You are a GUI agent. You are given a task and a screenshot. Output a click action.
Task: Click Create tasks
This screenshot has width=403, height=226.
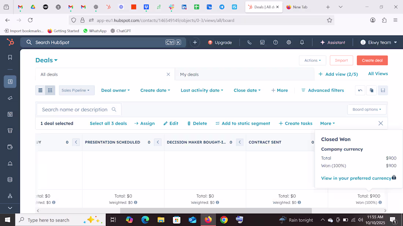[x=296, y=123]
